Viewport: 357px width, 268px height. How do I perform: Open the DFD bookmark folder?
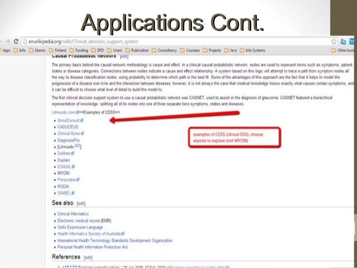point(98,50)
